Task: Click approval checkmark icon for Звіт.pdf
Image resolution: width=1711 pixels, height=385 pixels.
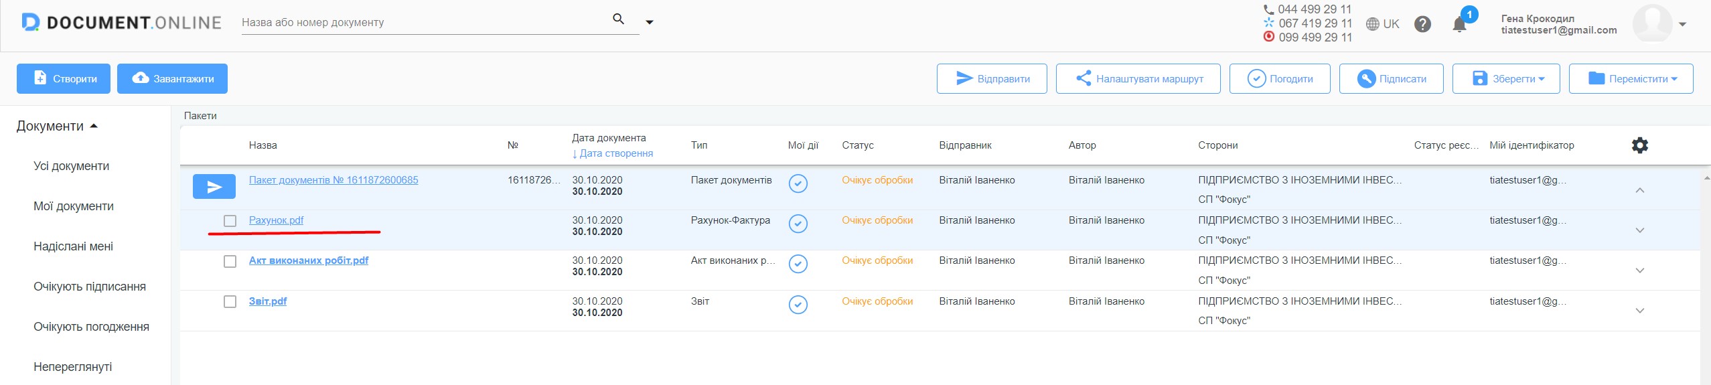Action: point(798,305)
